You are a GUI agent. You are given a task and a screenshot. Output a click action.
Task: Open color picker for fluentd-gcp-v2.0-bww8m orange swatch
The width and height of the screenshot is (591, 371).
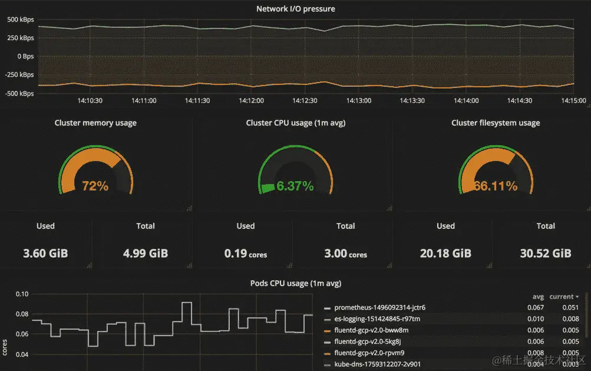[327, 331]
